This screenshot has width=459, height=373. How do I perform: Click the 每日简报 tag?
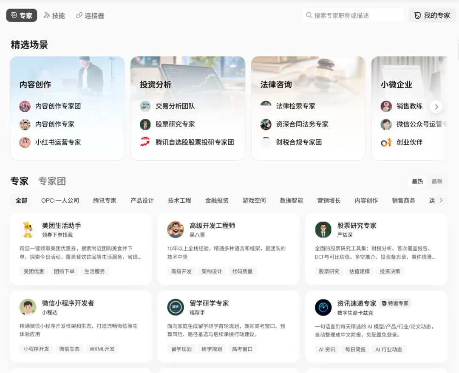coord(355,349)
